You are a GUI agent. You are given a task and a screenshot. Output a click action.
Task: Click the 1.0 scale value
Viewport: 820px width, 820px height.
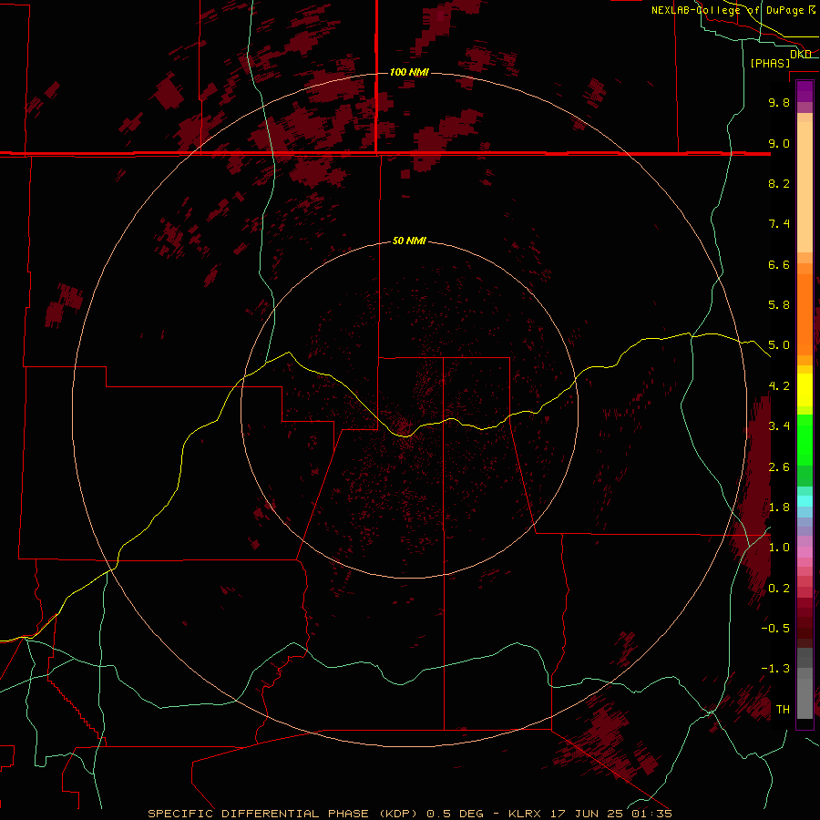coord(779,548)
